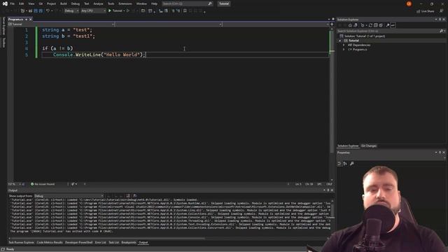Open the member navigation dropdown
This screenshot has height=252, width=448.
(276, 24)
